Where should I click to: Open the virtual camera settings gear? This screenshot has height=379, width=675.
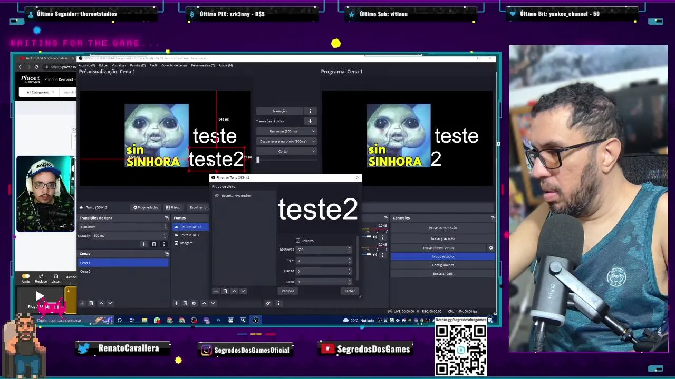(491, 248)
